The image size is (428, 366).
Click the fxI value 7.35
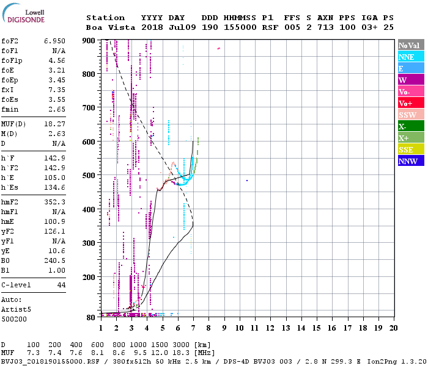57,90
